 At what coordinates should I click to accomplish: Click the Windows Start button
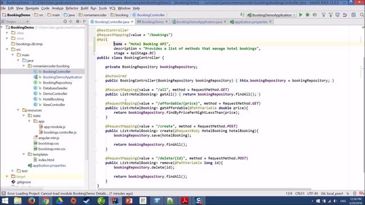5,200
